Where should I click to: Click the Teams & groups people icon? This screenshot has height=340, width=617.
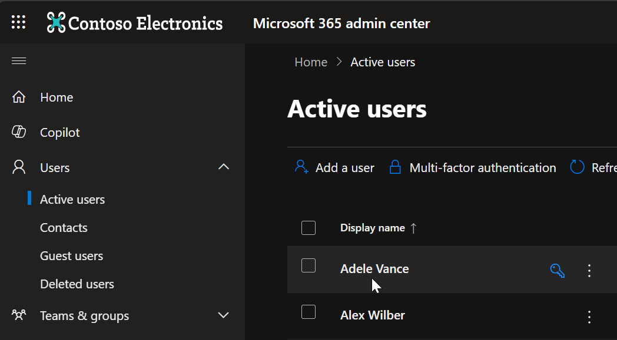click(18, 315)
